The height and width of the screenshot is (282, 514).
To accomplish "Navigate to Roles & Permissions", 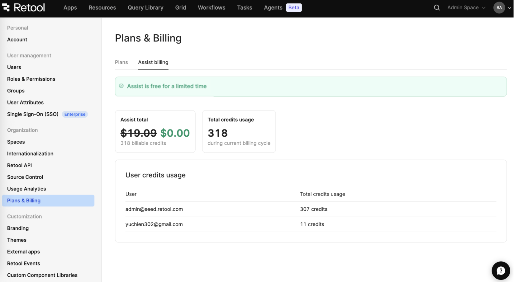I will point(31,79).
